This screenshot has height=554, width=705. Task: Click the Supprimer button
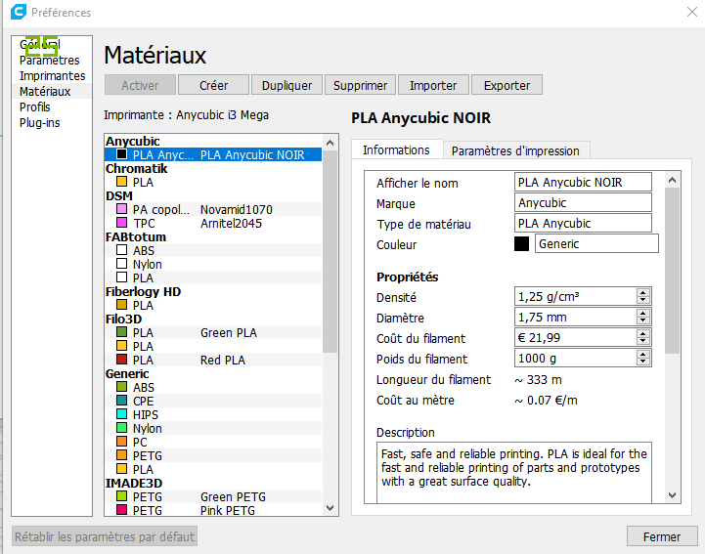[x=360, y=85]
